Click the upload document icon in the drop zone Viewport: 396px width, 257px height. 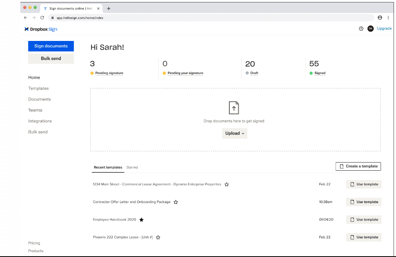(x=234, y=107)
